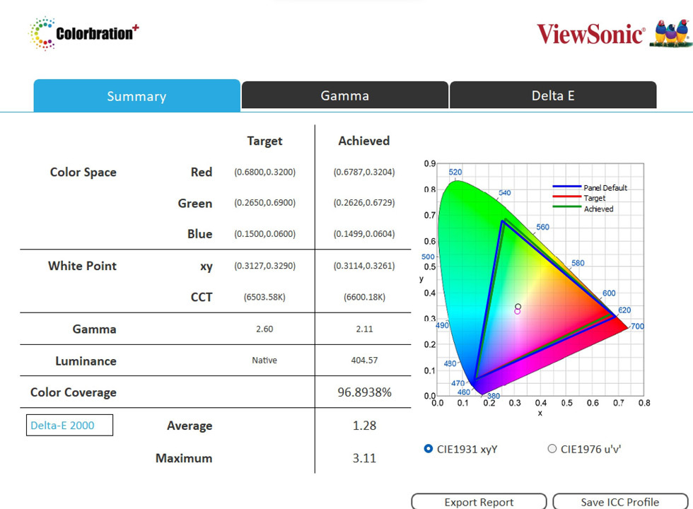Image resolution: width=693 pixels, height=509 pixels.
Task: Click the Luminance achieved value 404.57
Action: 364,361
